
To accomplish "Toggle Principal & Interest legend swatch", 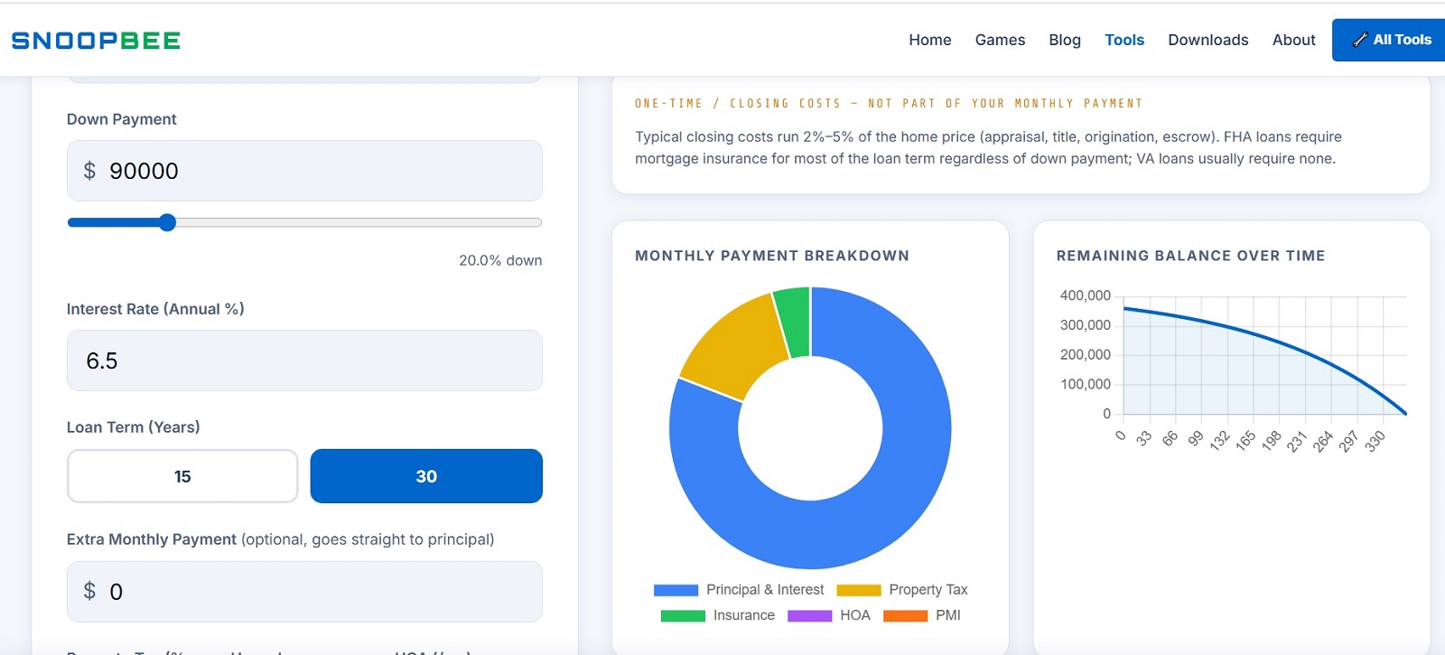I will point(676,590).
